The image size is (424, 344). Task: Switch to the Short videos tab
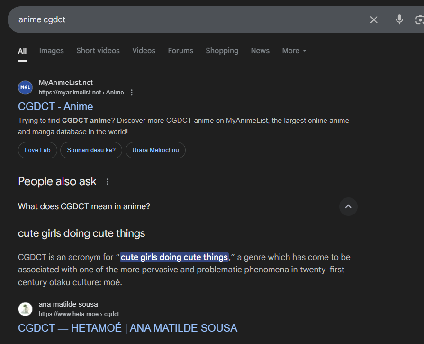tap(98, 51)
